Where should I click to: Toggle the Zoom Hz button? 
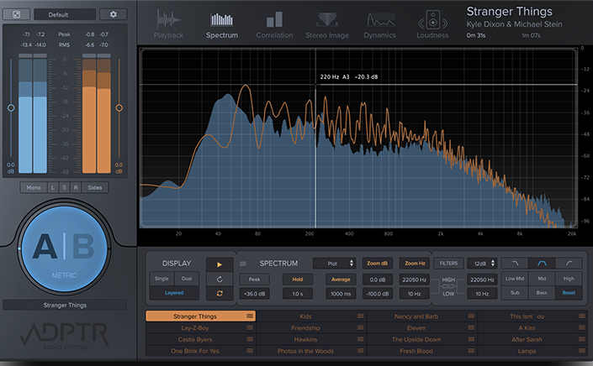[415, 264]
